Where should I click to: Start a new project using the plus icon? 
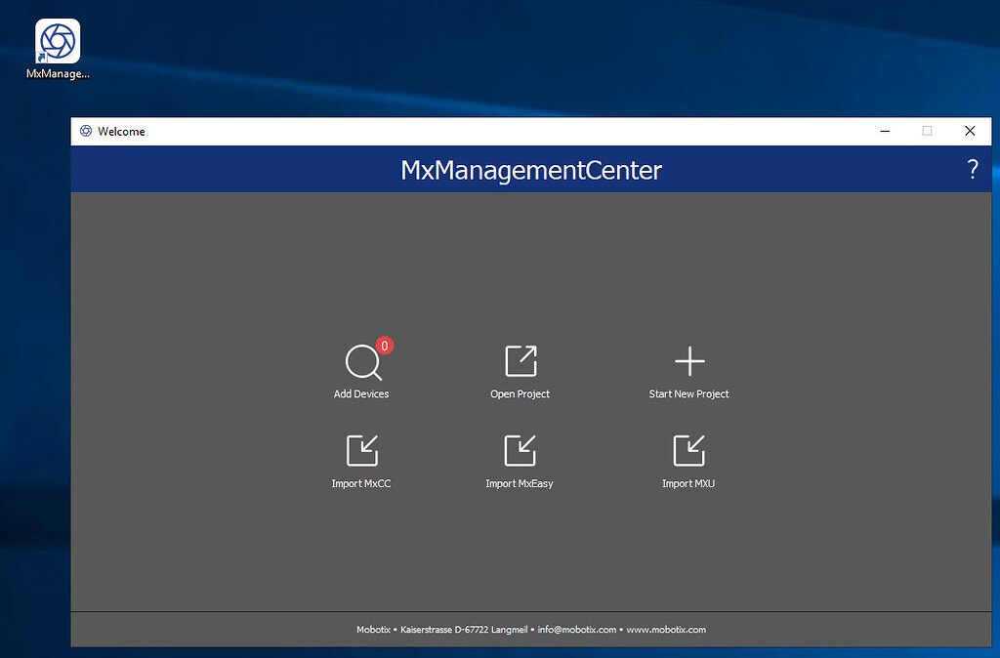(x=688, y=361)
